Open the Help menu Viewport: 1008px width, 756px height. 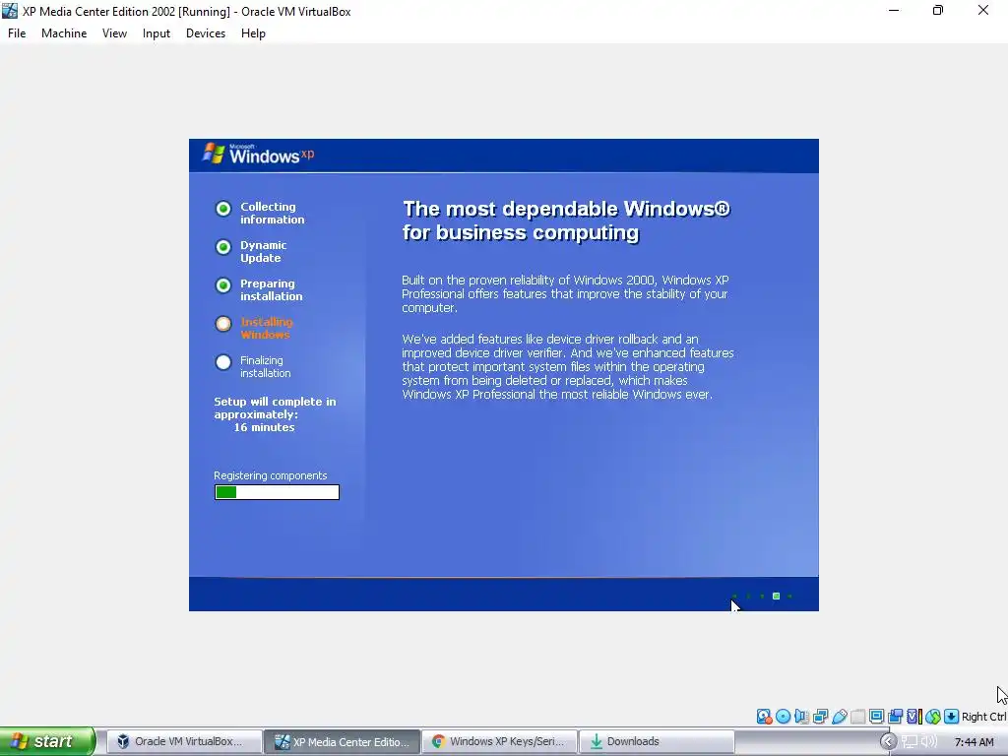click(253, 33)
